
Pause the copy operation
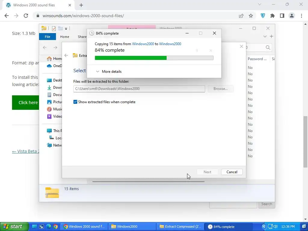[197, 51]
